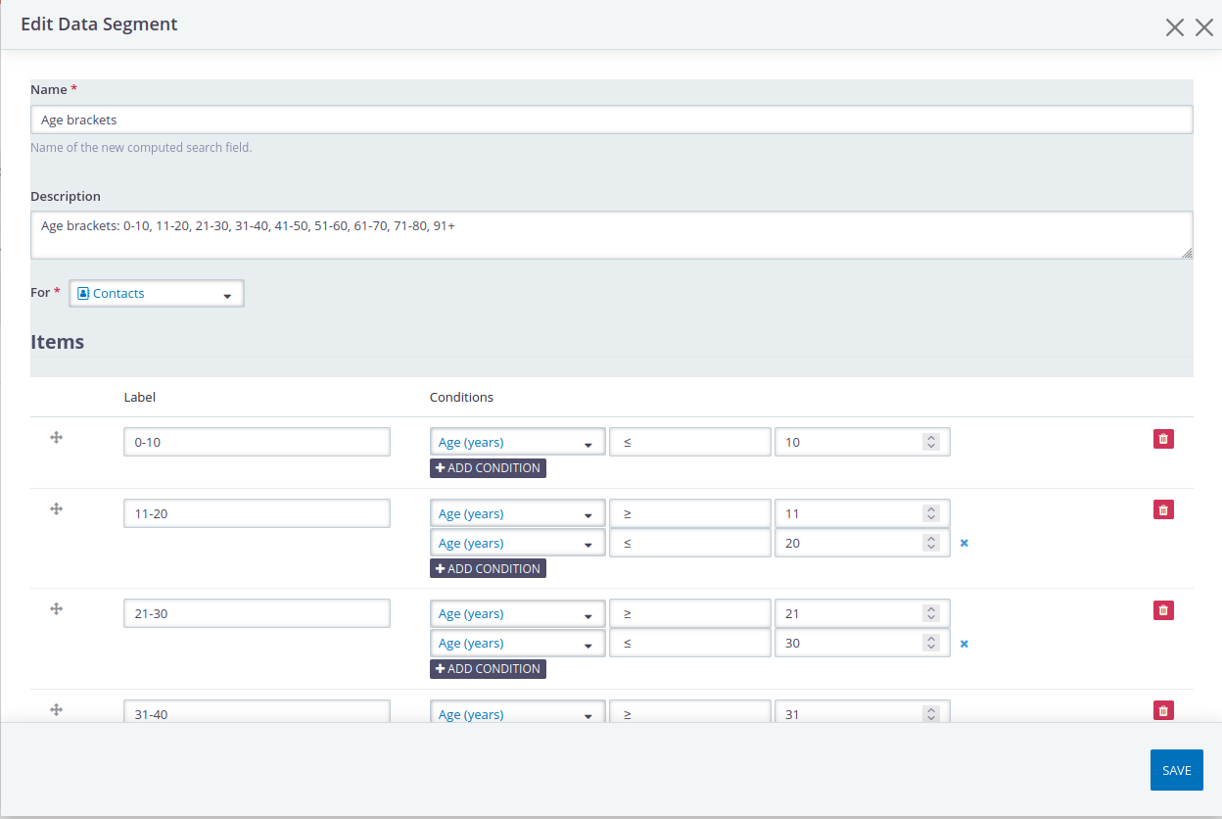Open the Age (years) field dropdown in 0-10 row
The width and height of the screenshot is (1222, 819).
tap(517, 441)
